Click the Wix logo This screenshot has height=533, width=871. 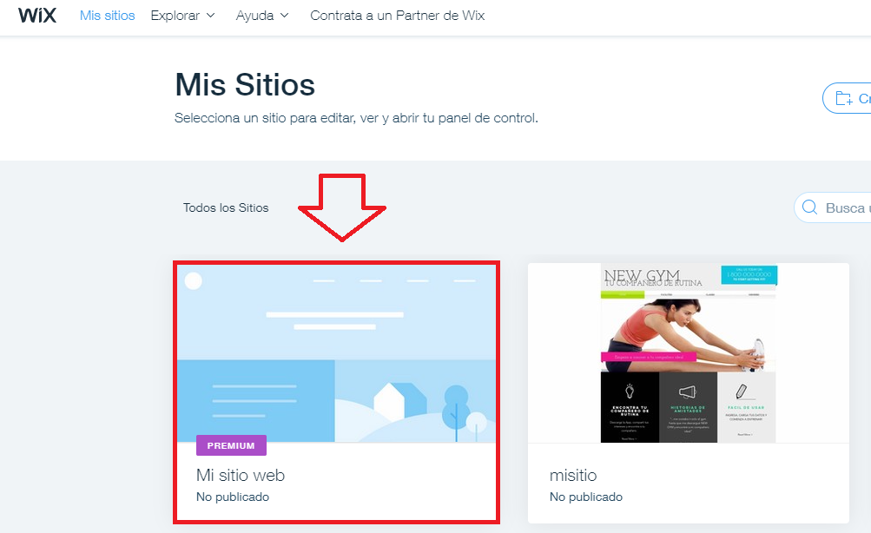click(37, 16)
